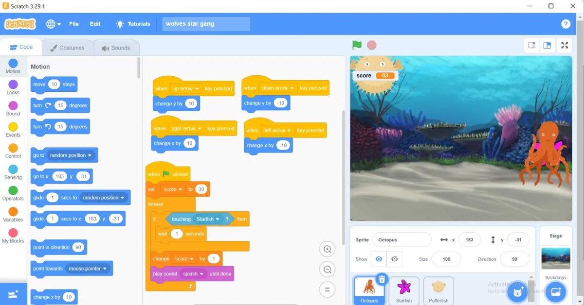Select the My Blocks category
The image size is (584, 305).
(13, 236)
